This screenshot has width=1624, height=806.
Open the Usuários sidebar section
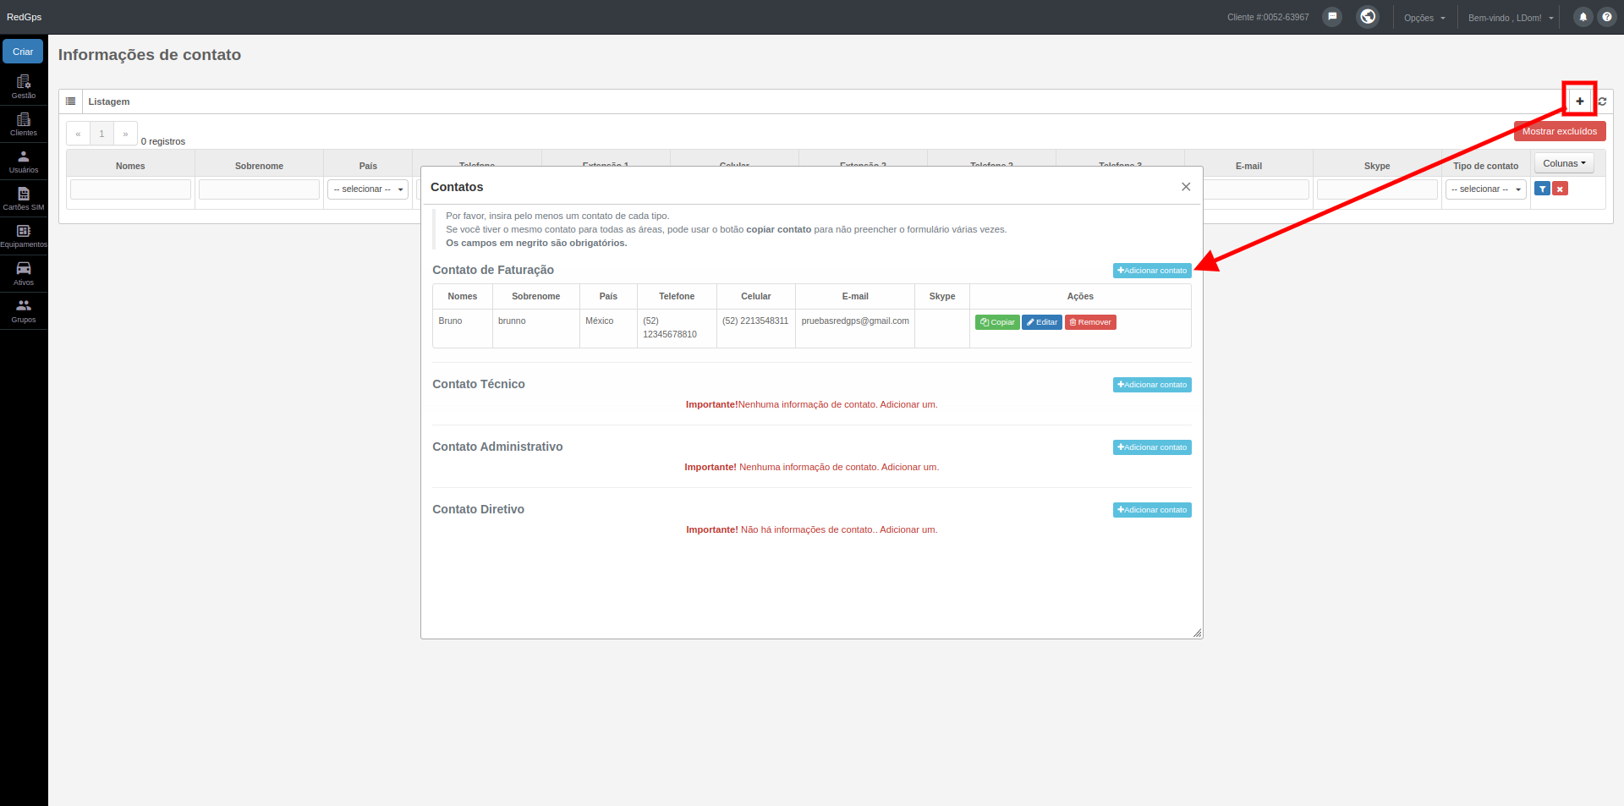pos(24,161)
